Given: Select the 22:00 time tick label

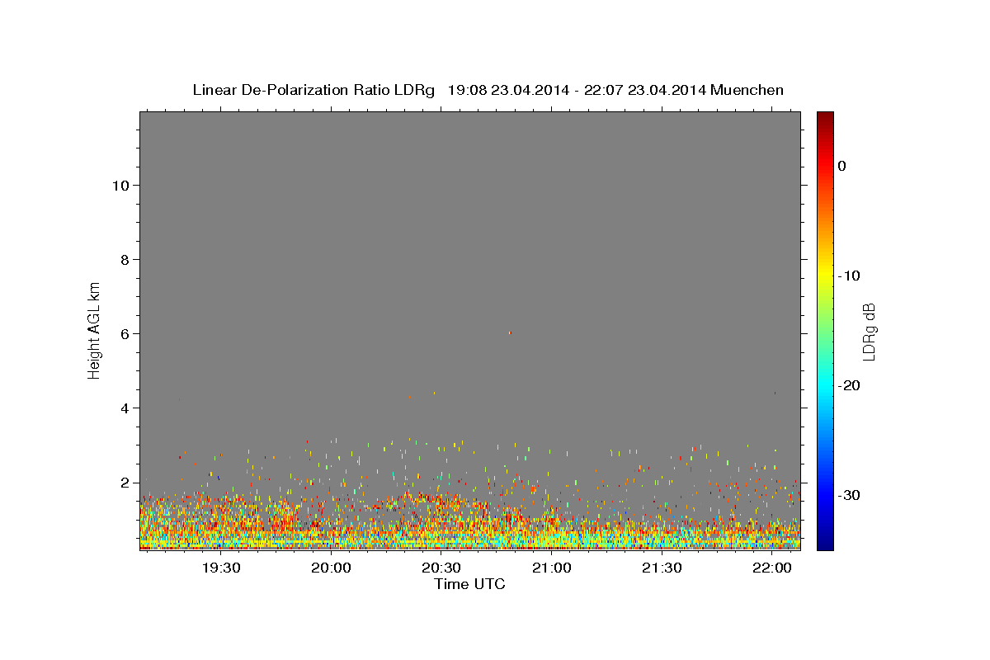Looking at the screenshot, I should (x=771, y=568).
